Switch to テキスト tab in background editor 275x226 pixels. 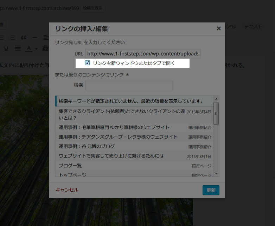(253, 27)
